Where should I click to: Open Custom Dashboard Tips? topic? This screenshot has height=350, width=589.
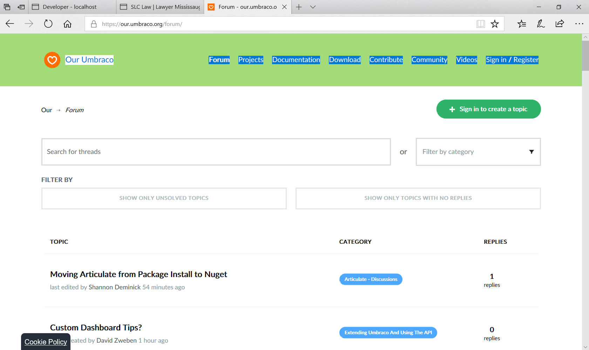point(96,328)
